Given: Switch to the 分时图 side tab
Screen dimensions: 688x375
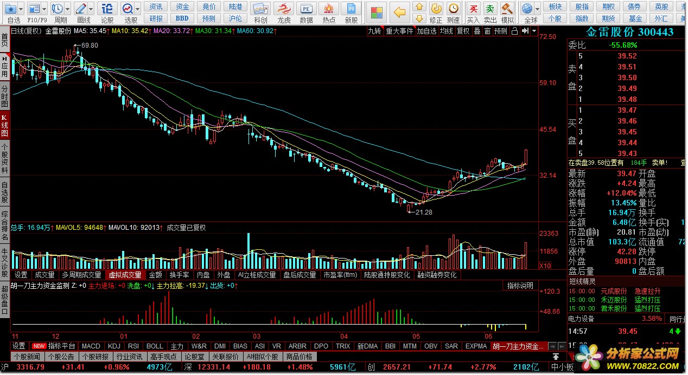Looking at the screenshot, I should click(5, 96).
